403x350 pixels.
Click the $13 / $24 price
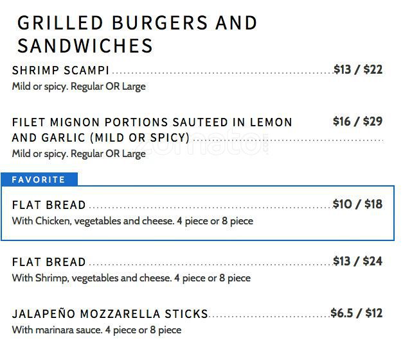point(357,261)
